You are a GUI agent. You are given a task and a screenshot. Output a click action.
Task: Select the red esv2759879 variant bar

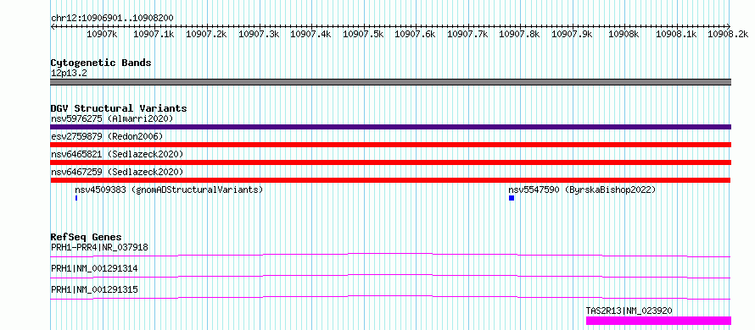pyautogui.click(x=390, y=145)
